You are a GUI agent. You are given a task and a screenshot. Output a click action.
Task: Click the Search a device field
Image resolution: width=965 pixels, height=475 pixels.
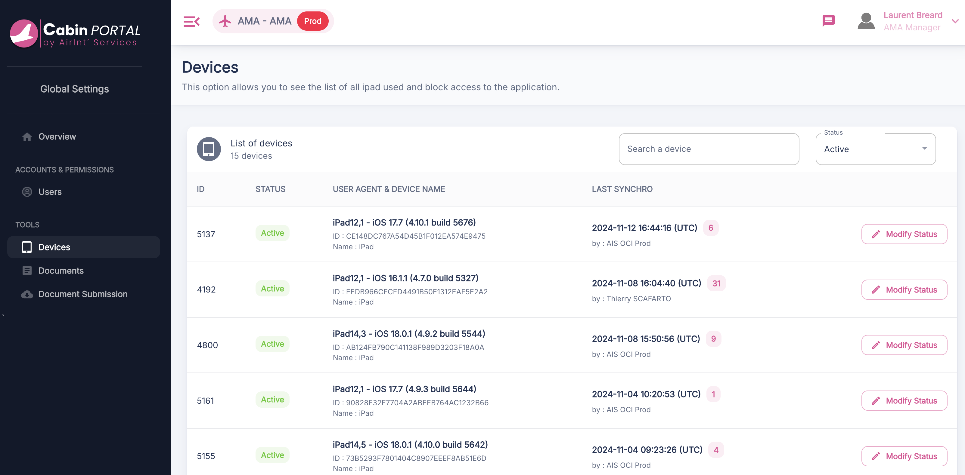[x=708, y=149]
